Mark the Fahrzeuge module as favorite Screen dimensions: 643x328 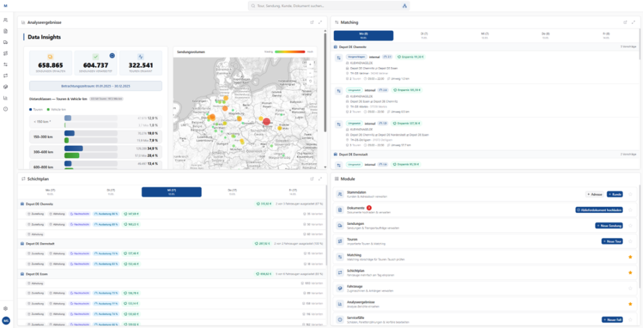point(630,288)
